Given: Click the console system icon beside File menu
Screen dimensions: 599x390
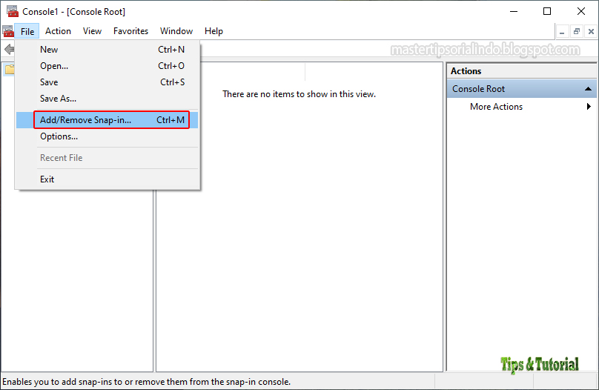Looking at the screenshot, I should pos(8,31).
